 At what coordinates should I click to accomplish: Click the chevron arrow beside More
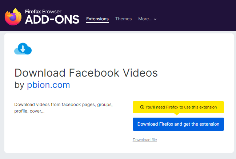[x=155, y=19]
